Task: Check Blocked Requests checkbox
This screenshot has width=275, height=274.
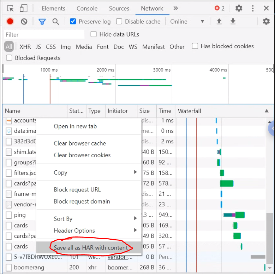Action: click(9, 58)
